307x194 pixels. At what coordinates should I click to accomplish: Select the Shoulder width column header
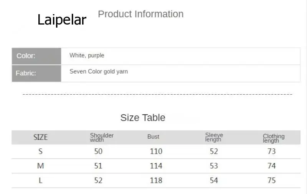(x=102, y=137)
